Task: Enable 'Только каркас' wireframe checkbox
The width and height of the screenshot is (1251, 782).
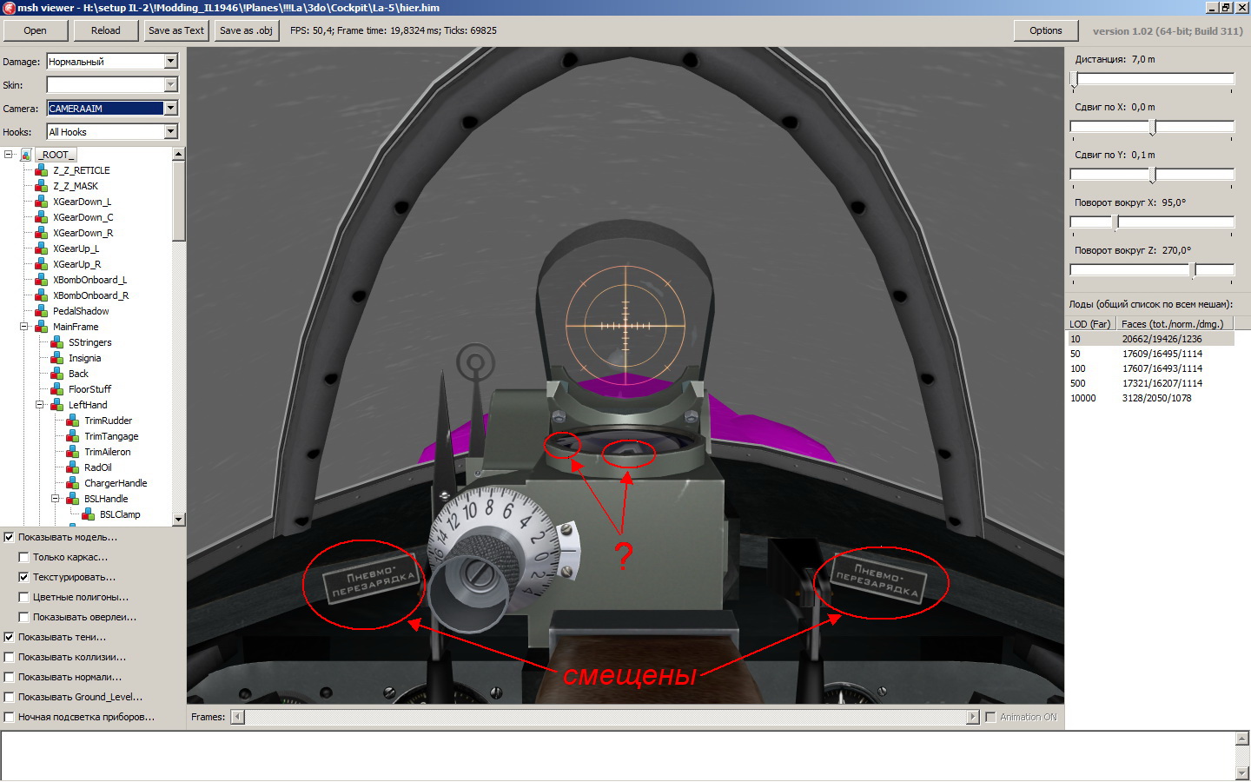Action: (23, 557)
